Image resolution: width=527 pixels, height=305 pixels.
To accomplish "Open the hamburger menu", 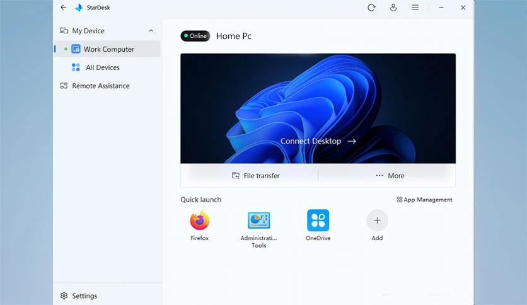I will [415, 8].
